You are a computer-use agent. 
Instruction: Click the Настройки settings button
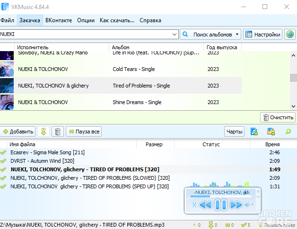pos(263,35)
